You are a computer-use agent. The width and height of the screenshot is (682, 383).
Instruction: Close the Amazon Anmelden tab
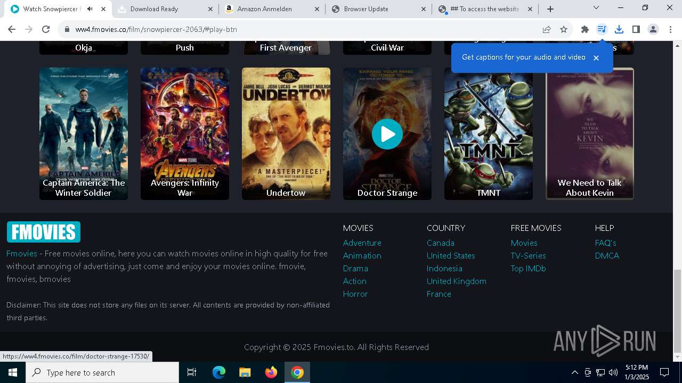(x=316, y=9)
